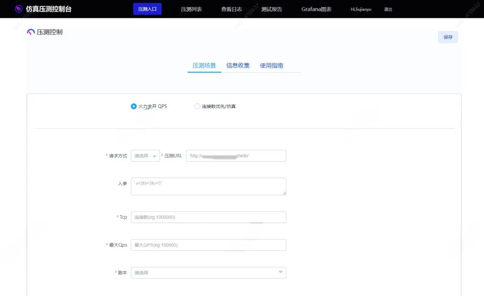Click the 保存 button

click(448, 37)
